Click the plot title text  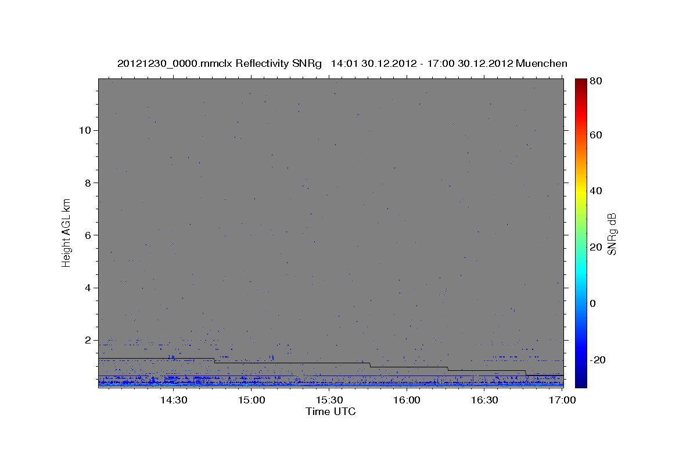[x=342, y=63]
